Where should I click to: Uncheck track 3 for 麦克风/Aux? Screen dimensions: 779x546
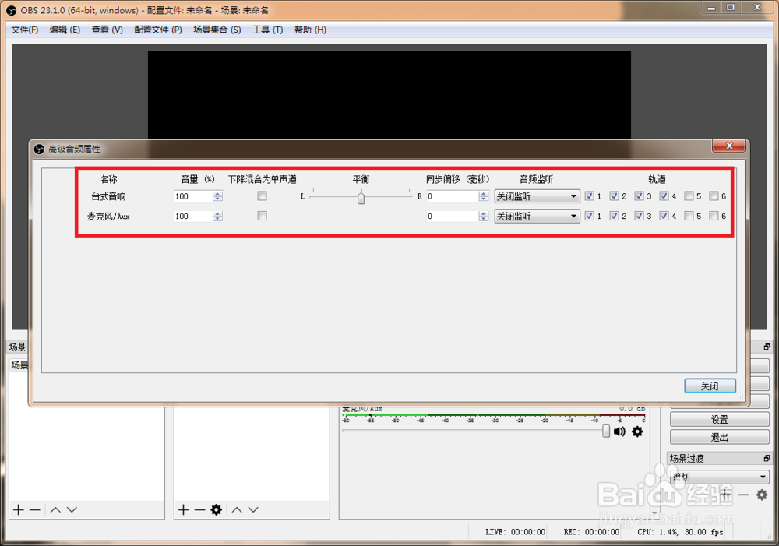tap(639, 216)
